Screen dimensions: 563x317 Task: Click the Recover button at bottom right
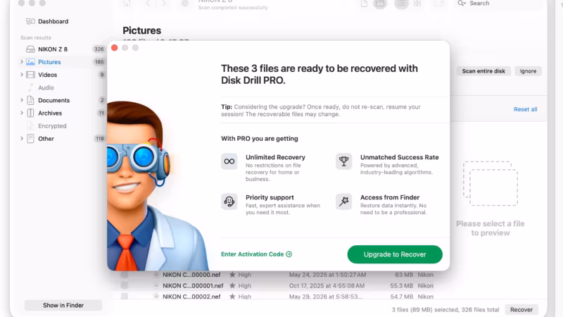tap(521, 309)
